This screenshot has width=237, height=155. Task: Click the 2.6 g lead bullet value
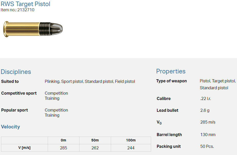(x=205, y=110)
